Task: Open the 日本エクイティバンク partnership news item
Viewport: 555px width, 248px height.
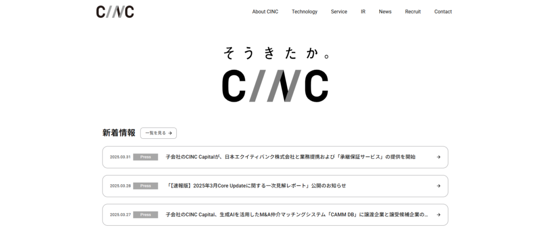Action: click(x=275, y=157)
